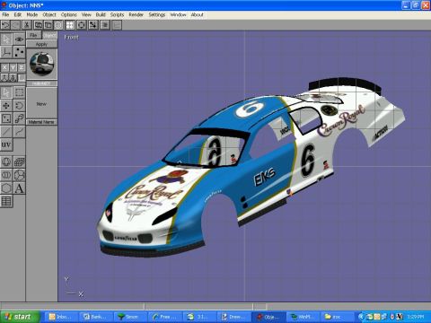431x323 pixels.
Task: Select the drag-select rectangle tool
Action: tap(19, 92)
